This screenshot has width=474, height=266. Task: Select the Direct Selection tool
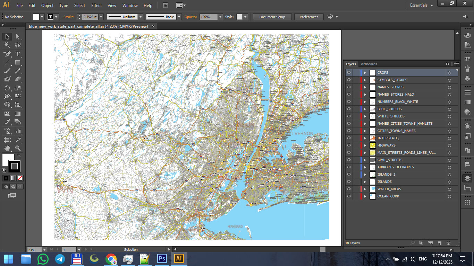[18, 37]
